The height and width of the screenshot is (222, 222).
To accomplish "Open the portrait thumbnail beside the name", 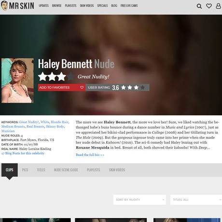I will tap(17, 81).
